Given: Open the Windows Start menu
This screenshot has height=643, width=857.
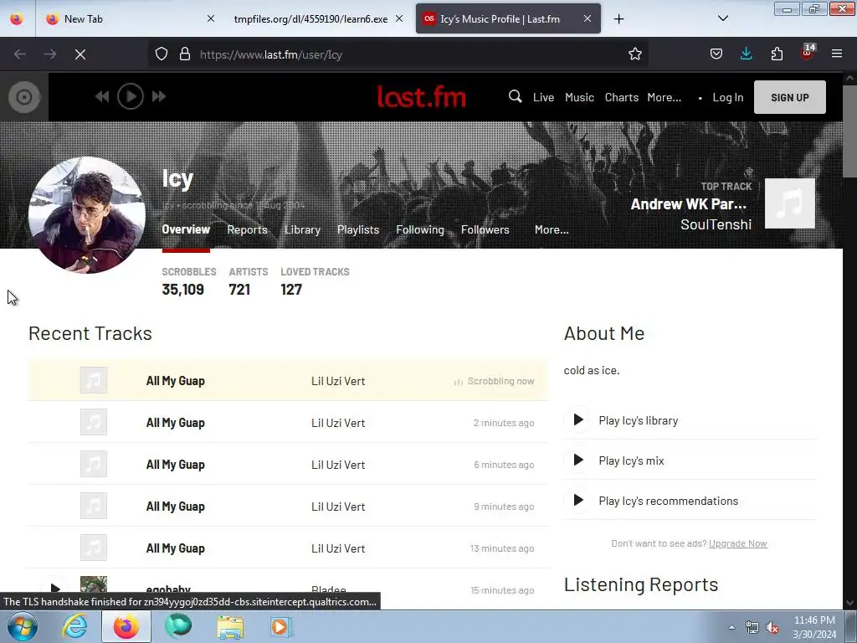Looking at the screenshot, I should (x=23, y=626).
